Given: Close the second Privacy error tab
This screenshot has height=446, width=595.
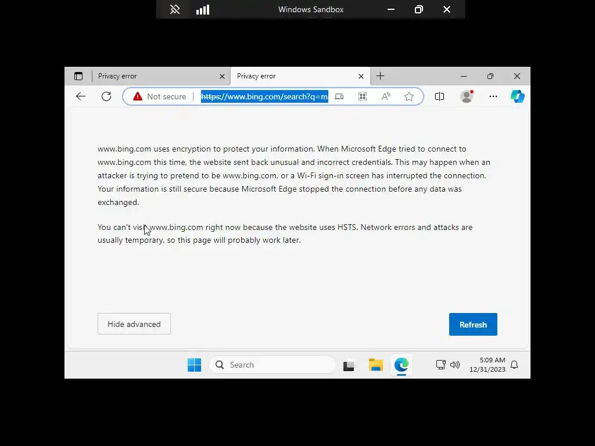Looking at the screenshot, I should pos(361,76).
